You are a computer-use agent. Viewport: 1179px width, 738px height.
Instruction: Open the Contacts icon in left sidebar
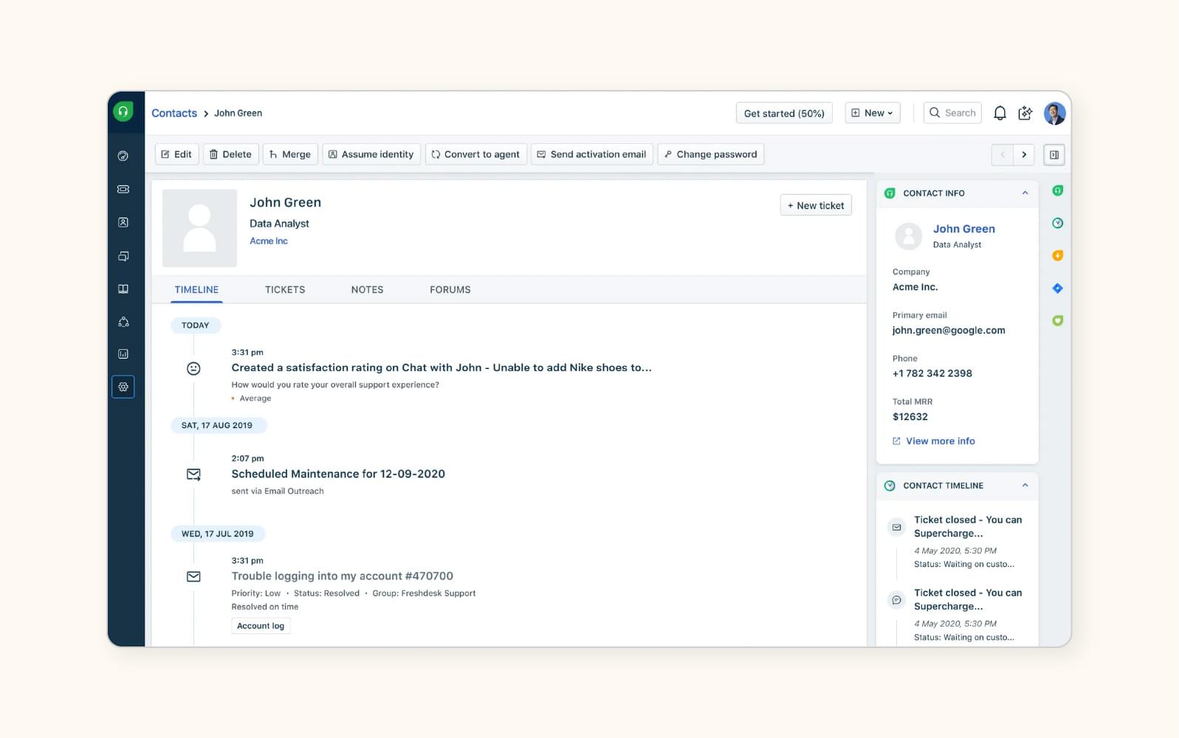[x=123, y=222]
